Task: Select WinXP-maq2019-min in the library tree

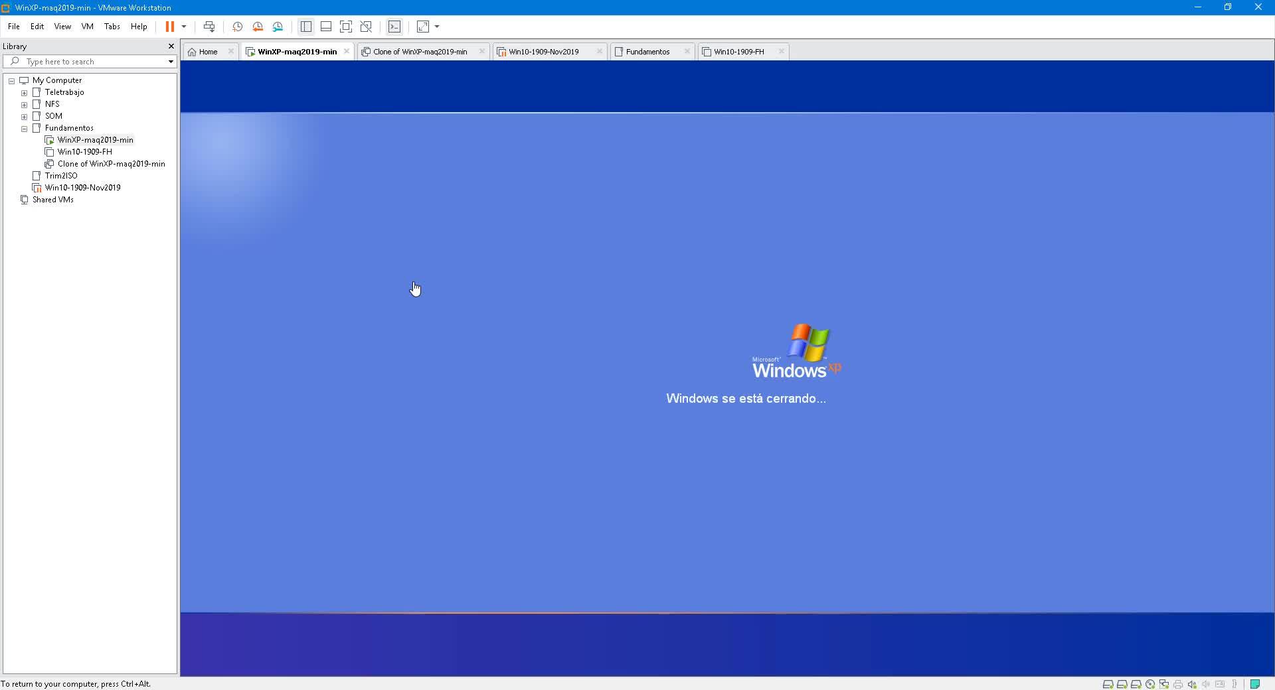Action: pyautogui.click(x=95, y=140)
